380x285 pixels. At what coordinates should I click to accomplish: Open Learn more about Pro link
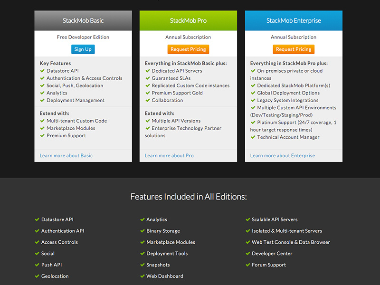coord(169,156)
